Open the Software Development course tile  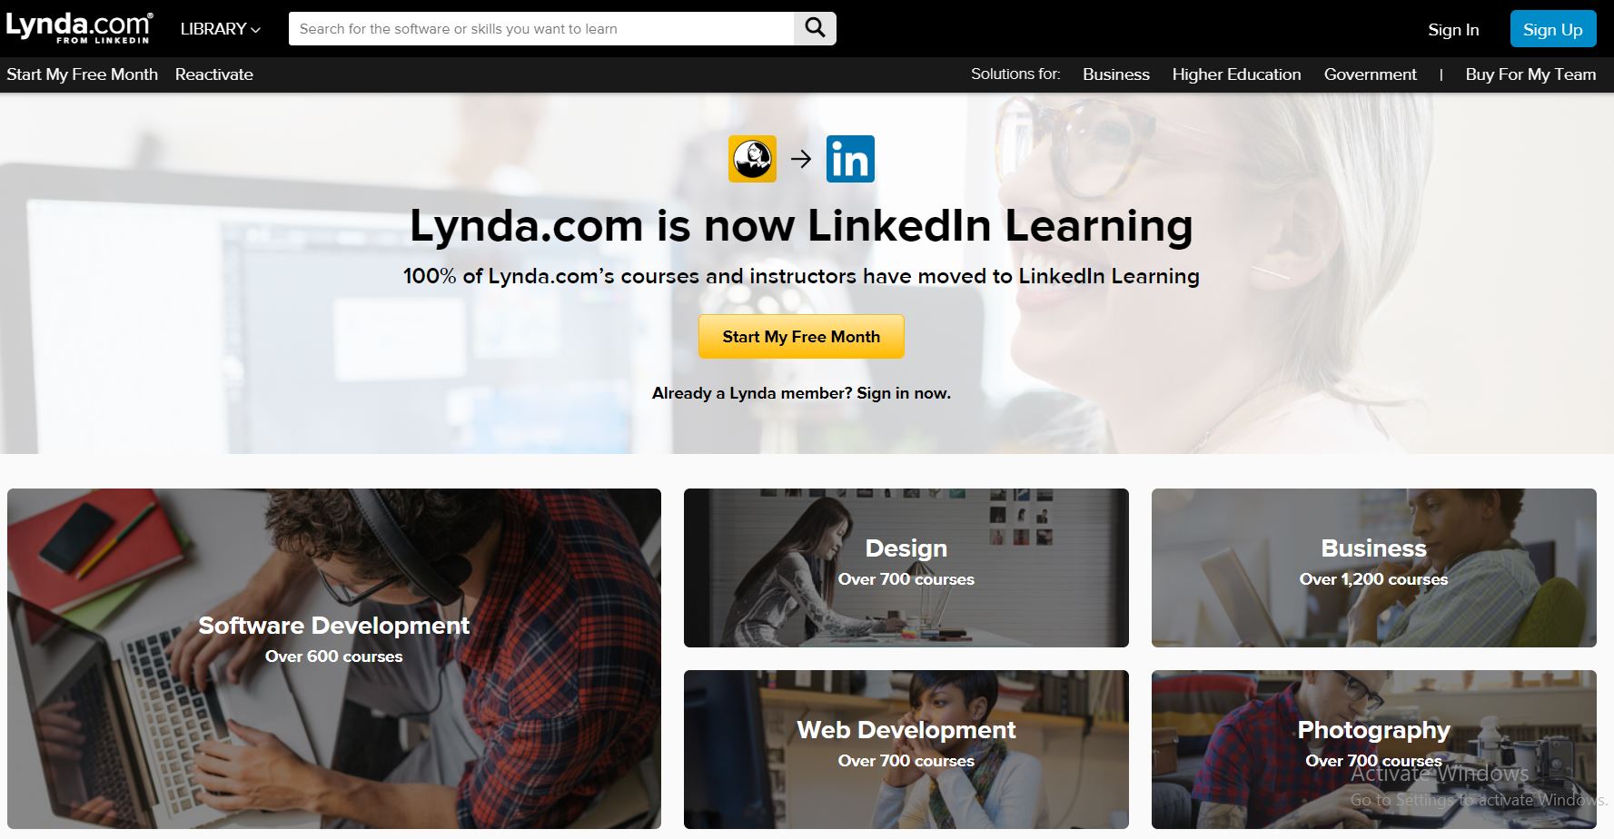[x=334, y=658]
